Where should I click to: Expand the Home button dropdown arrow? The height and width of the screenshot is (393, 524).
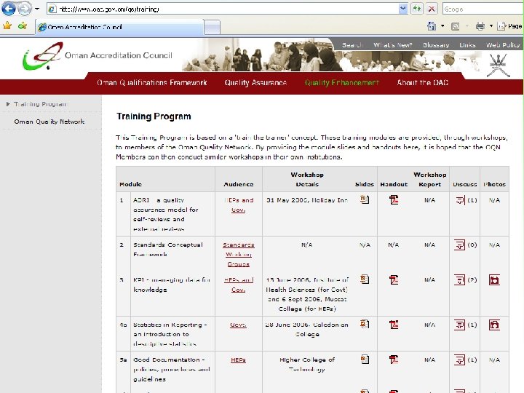(x=442, y=26)
